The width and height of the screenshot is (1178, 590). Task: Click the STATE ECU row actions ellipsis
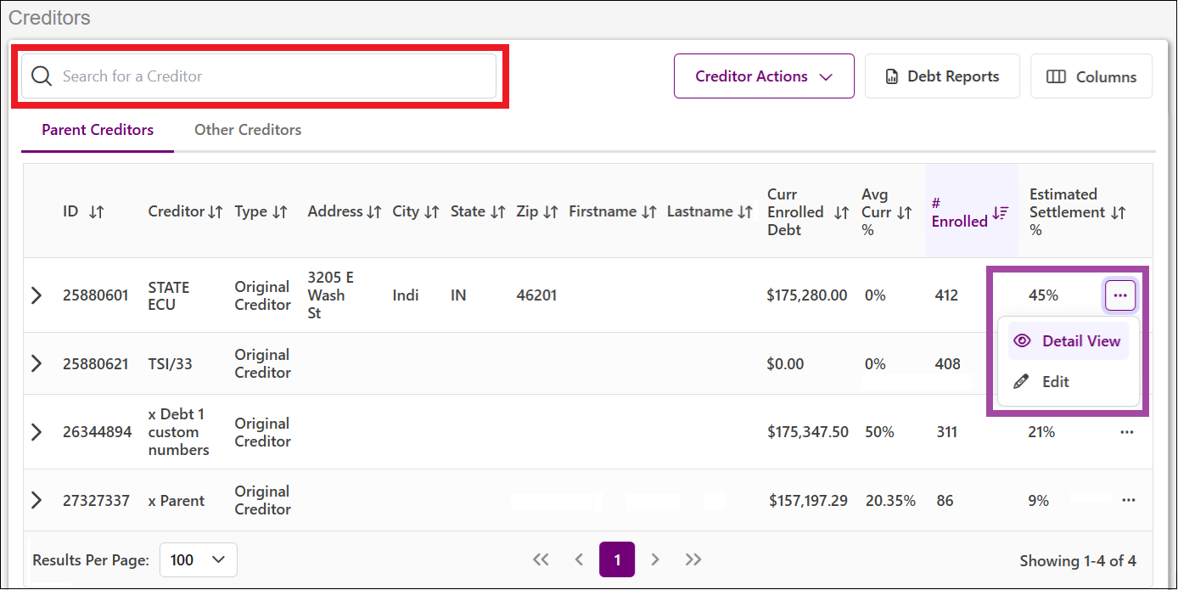pos(1120,295)
